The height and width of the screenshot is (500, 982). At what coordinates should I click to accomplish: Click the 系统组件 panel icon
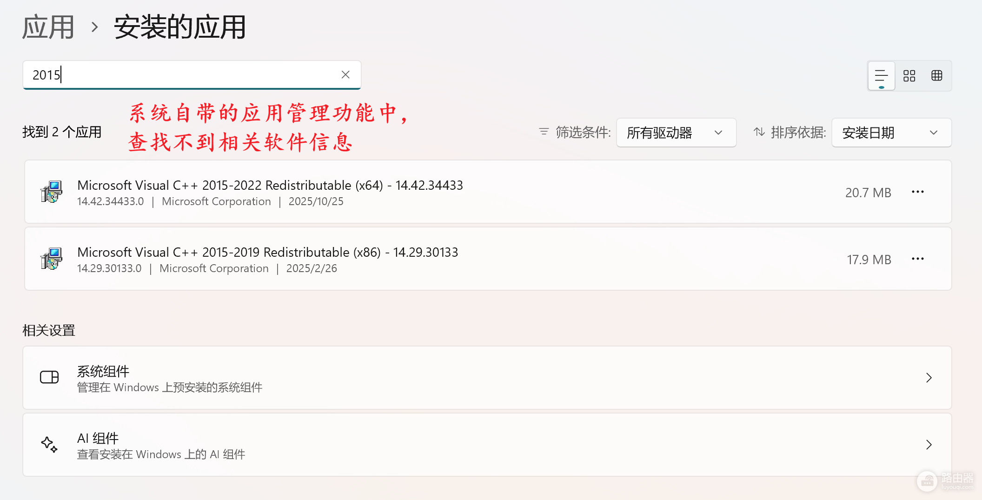tap(49, 377)
